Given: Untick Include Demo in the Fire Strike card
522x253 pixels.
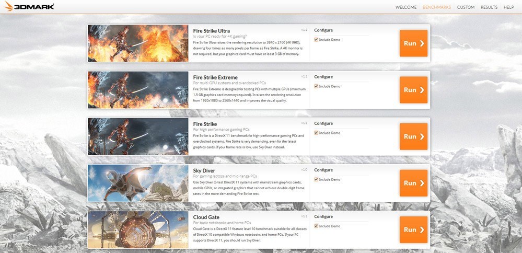Looking at the screenshot, I should (316, 133).
